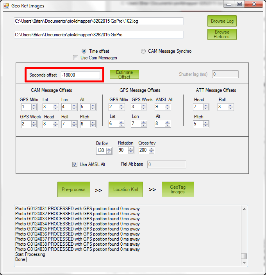Increase the ATT Head offset value

tap(206, 105)
